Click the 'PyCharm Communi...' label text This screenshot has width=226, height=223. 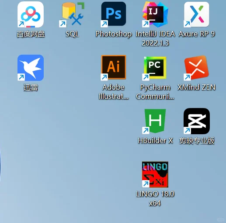155,92
